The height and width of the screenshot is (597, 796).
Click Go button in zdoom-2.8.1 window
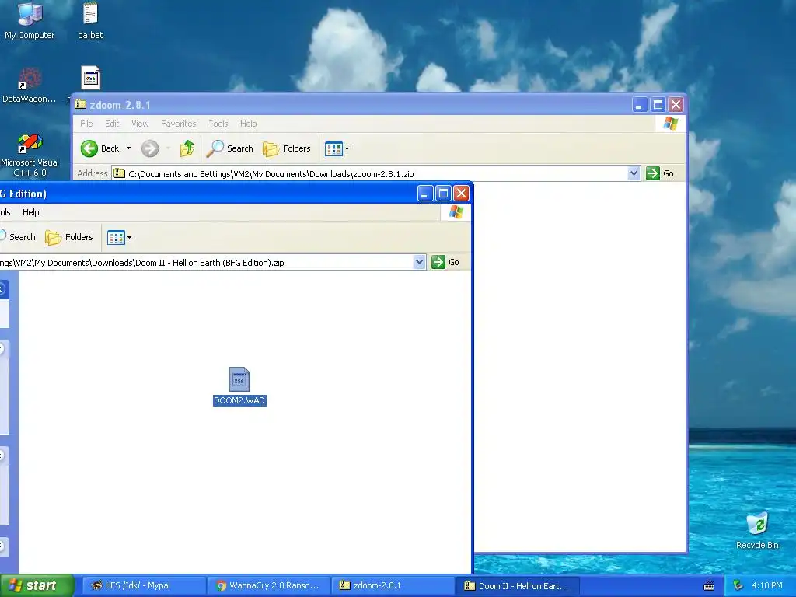[660, 173]
